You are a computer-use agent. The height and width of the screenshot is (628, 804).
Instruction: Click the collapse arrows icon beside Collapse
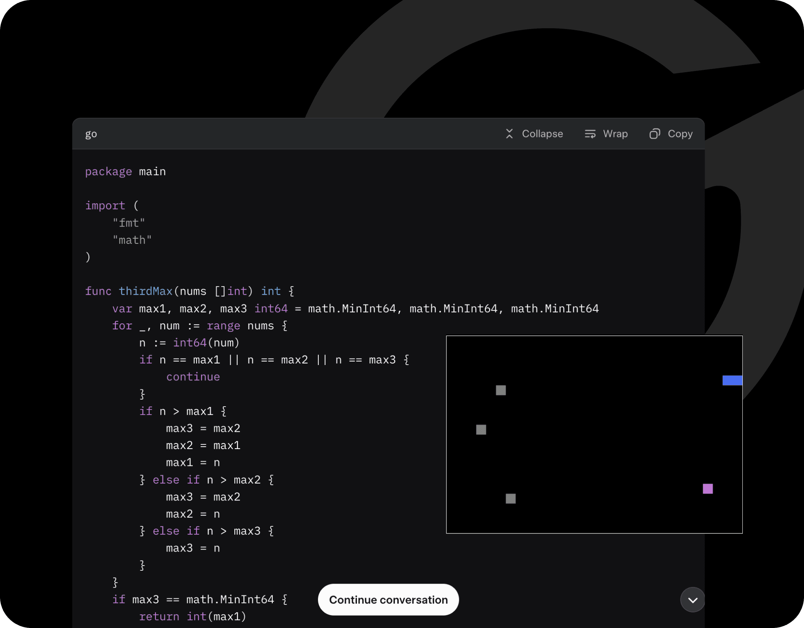509,134
